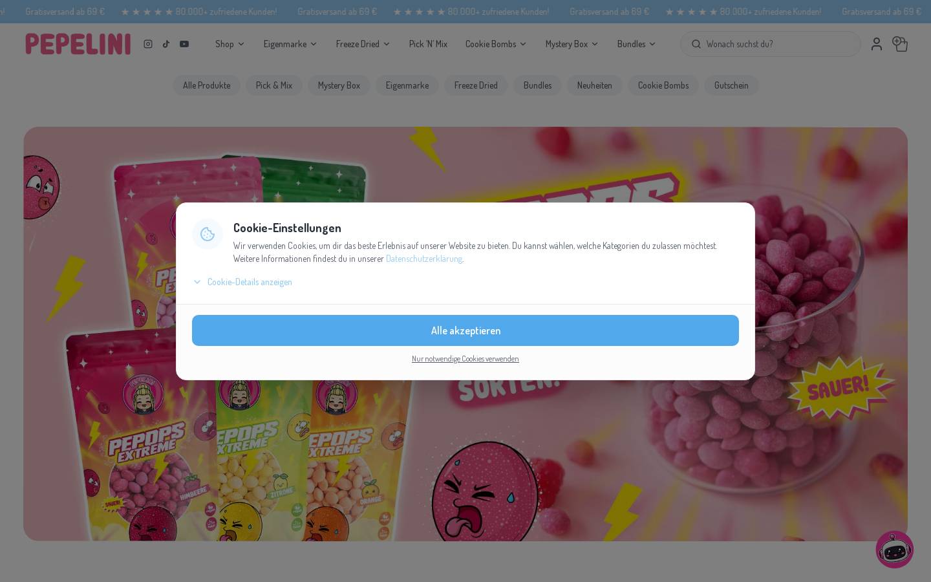Expand the Eigenmarke dropdown in the header
The height and width of the screenshot is (582, 931).
click(290, 44)
